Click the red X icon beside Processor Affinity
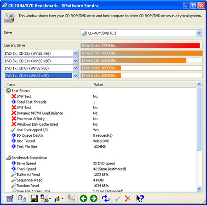The image size is (207, 205). [x=14, y=118]
